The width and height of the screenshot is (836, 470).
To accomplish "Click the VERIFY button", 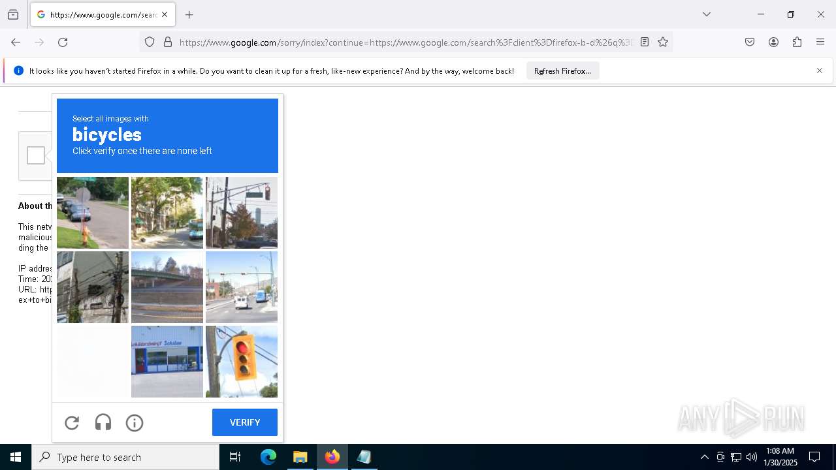I will 245,422.
